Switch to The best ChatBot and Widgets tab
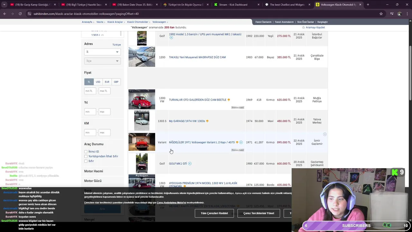412x232 pixels. click(287, 5)
